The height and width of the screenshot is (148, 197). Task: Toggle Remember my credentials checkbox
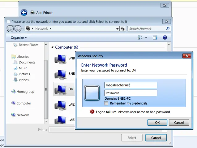(x=106, y=103)
